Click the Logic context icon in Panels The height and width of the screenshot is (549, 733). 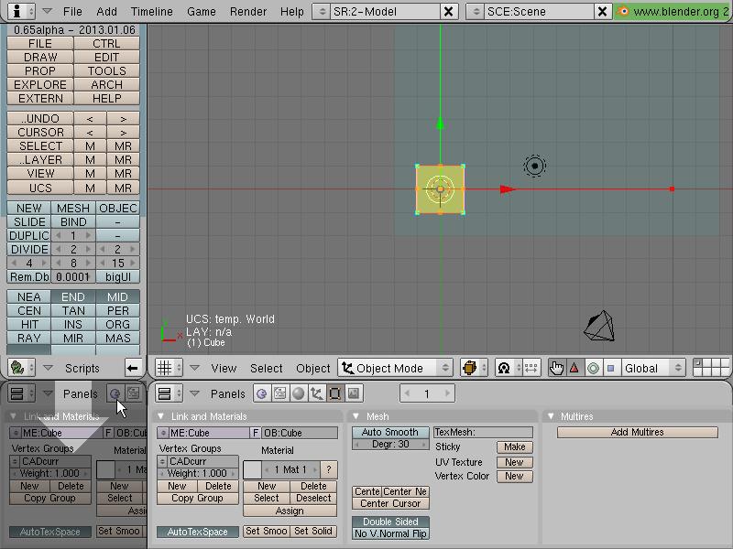pyautogui.click(x=261, y=393)
